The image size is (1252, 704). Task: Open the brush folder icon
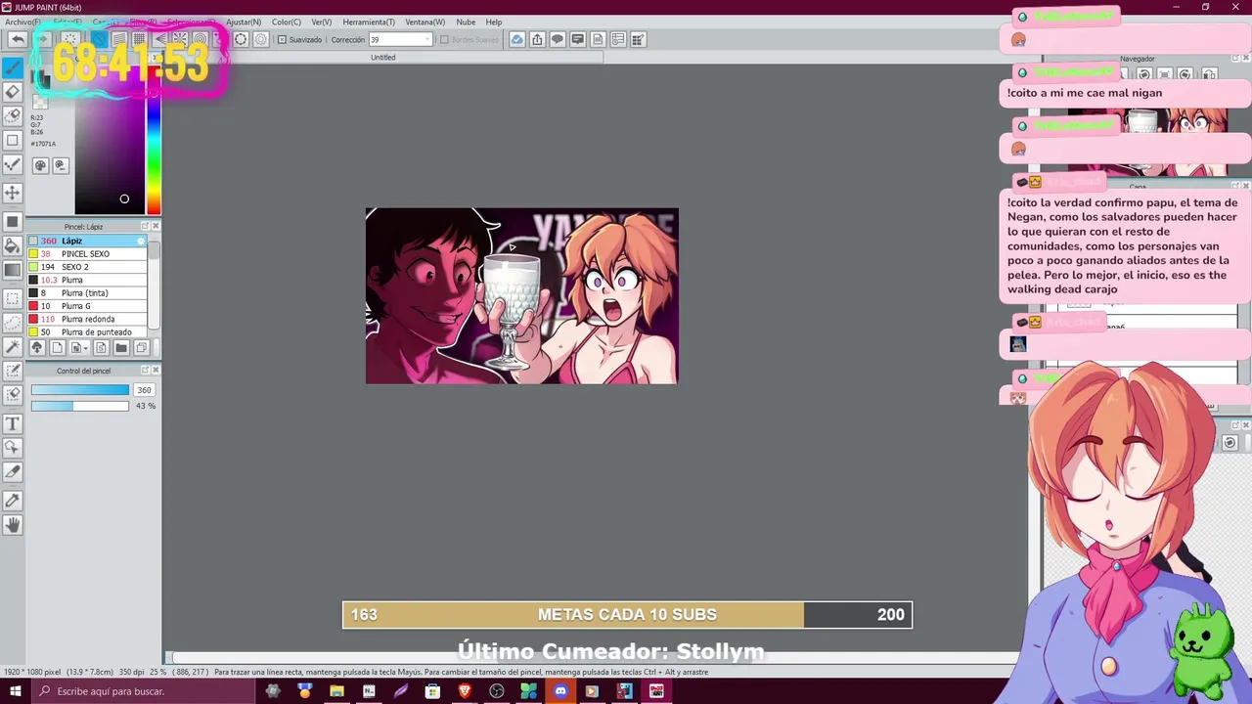[120, 347]
